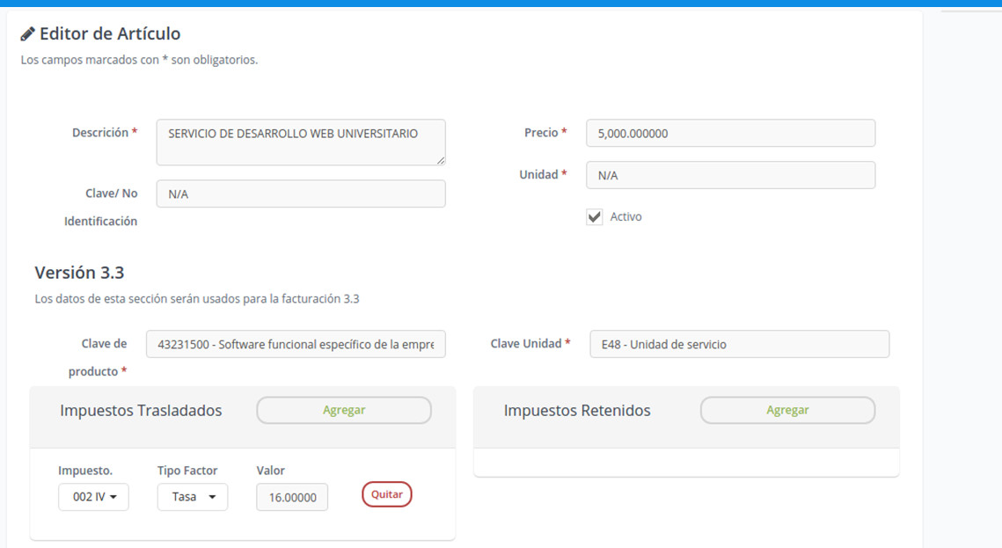Remove the tax row with Quitar
The width and height of the screenshot is (1002, 548).
386,494
